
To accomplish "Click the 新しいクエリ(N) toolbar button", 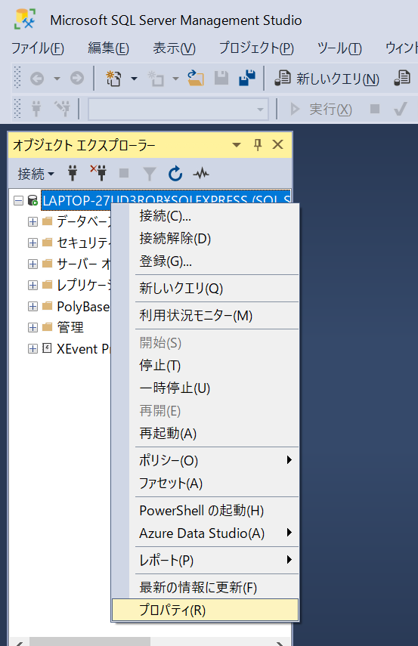I will [x=327, y=79].
